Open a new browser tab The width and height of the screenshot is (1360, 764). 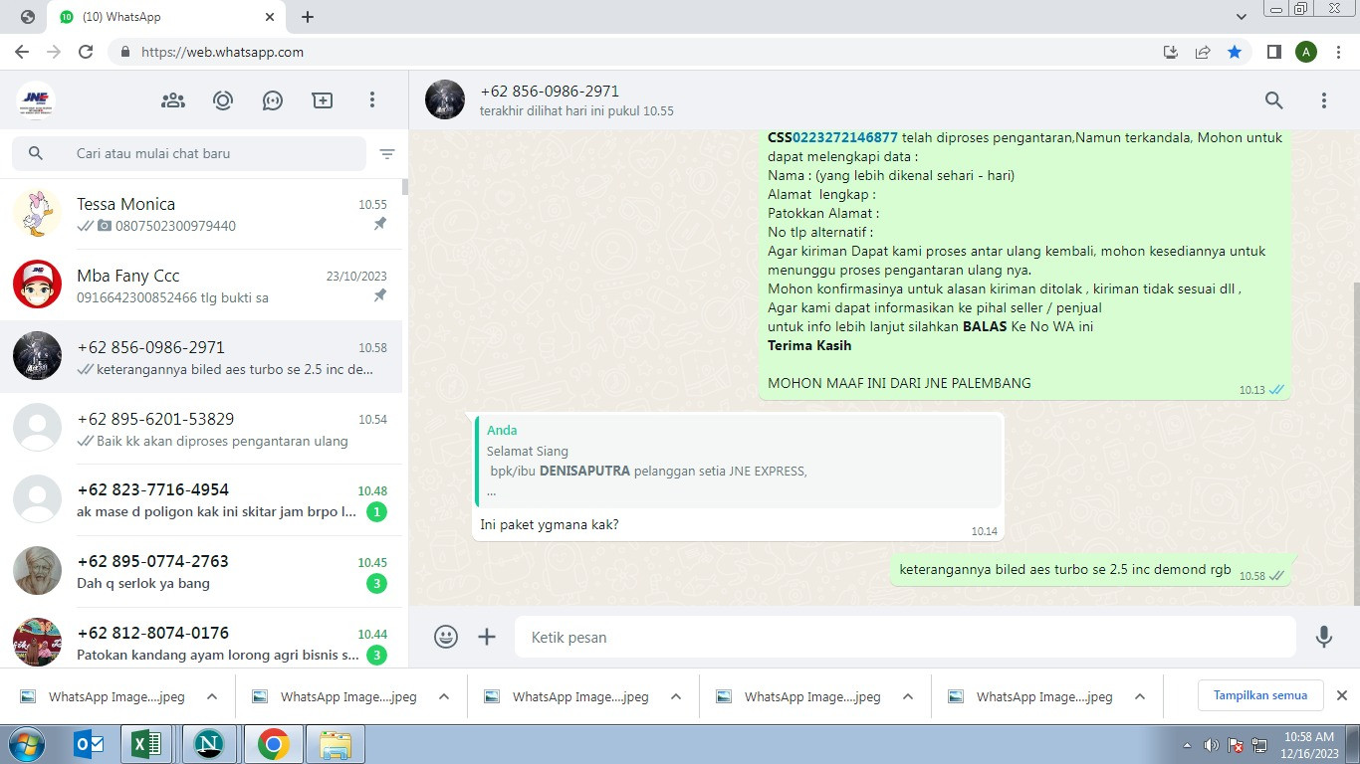click(x=308, y=17)
